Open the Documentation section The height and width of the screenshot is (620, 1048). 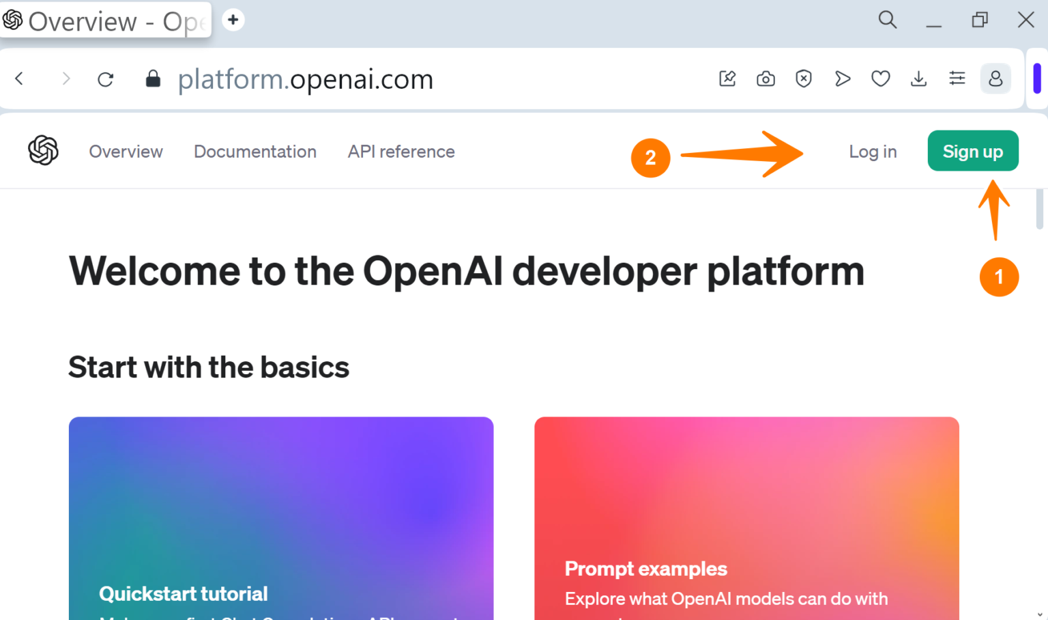click(x=255, y=152)
